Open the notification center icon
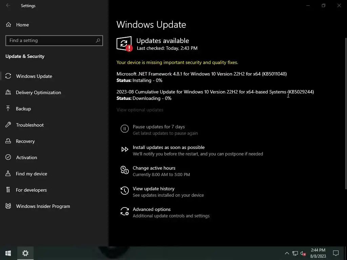347x260 pixels. coord(336,253)
